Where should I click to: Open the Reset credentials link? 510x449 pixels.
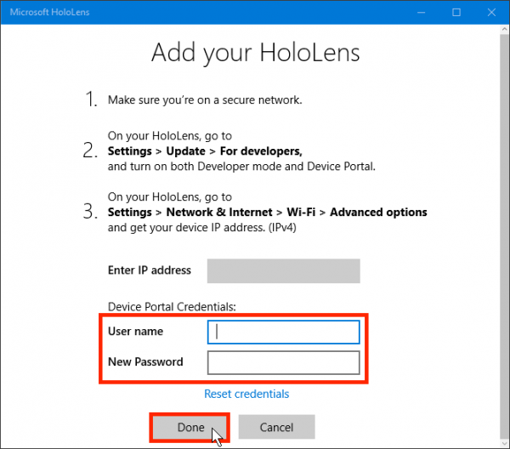pyautogui.click(x=246, y=394)
